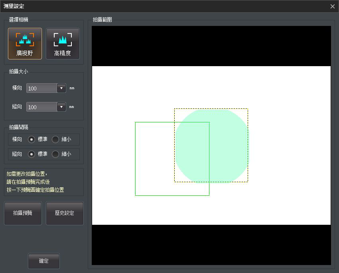339x273 pixels.
Task: Close the 測量設定 dialog
Action: coord(333,6)
